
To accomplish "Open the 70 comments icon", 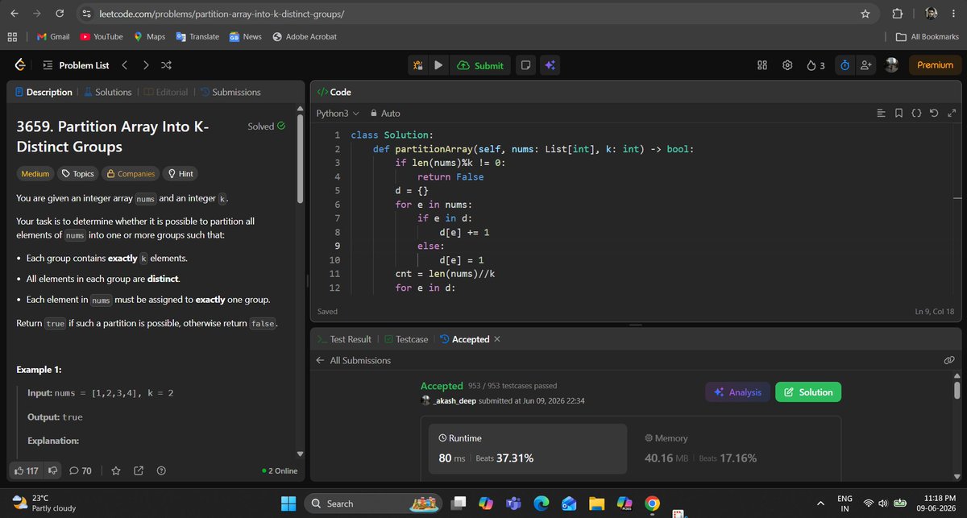I will click(x=81, y=470).
